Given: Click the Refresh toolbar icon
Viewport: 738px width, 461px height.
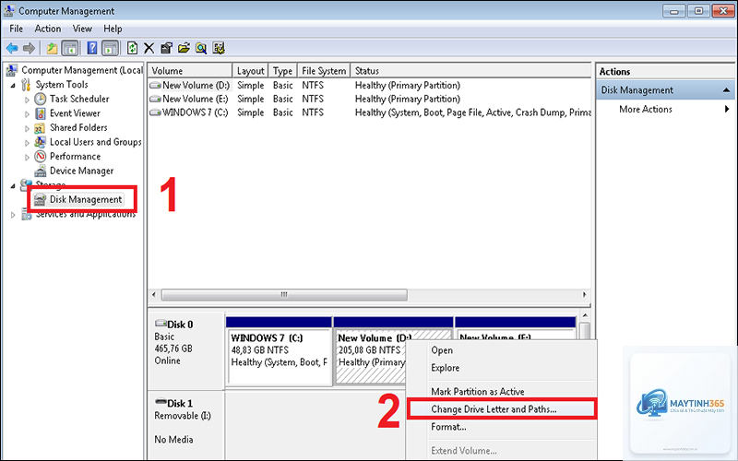Looking at the screenshot, I should (x=132, y=48).
